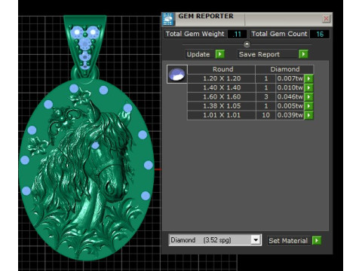
Task: Select the gem on the horse's forehead
Action: (x=95, y=145)
